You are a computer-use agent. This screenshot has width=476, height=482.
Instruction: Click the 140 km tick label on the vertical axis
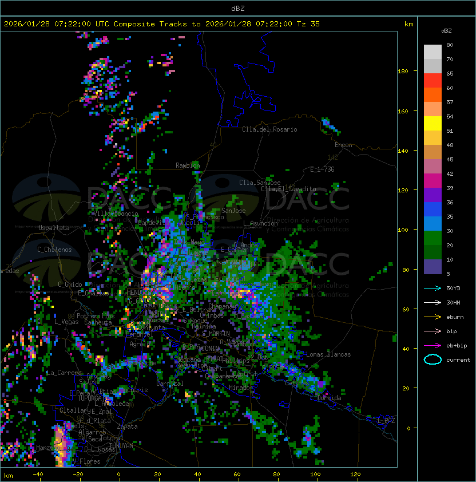pos(403,151)
